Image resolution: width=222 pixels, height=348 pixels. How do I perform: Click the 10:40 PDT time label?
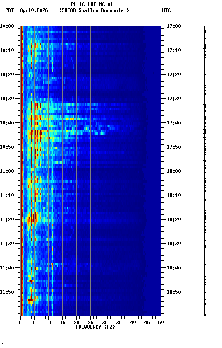[x=7, y=123]
